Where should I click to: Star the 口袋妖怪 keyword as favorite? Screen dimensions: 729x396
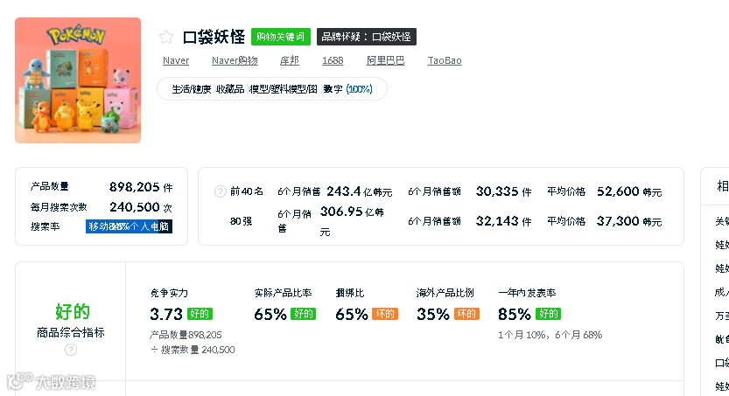click(x=166, y=37)
